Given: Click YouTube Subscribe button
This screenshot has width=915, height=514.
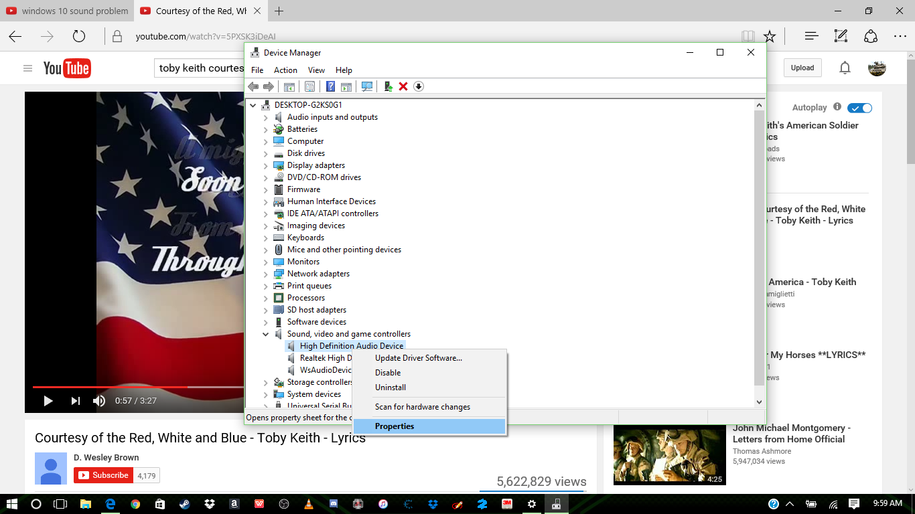Looking at the screenshot, I should tap(102, 475).
